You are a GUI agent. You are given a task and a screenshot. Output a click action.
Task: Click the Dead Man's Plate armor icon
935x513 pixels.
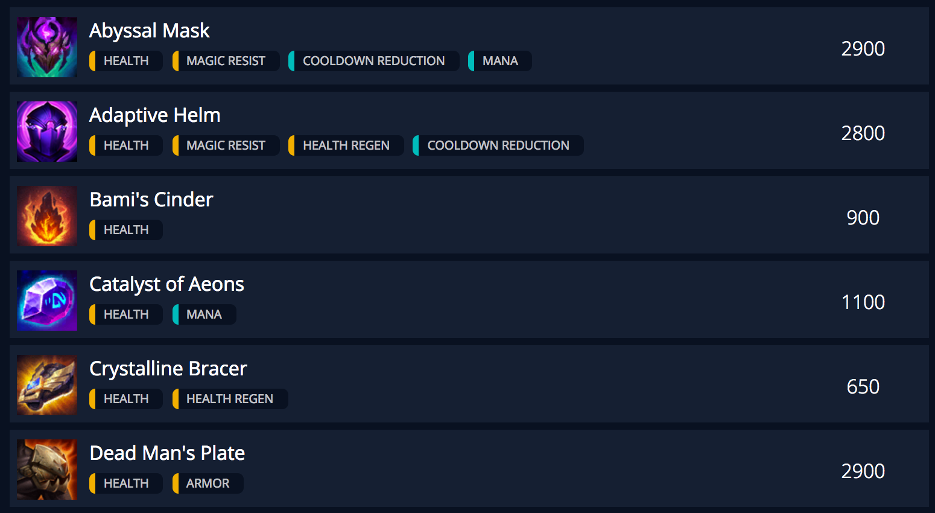click(46, 470)
